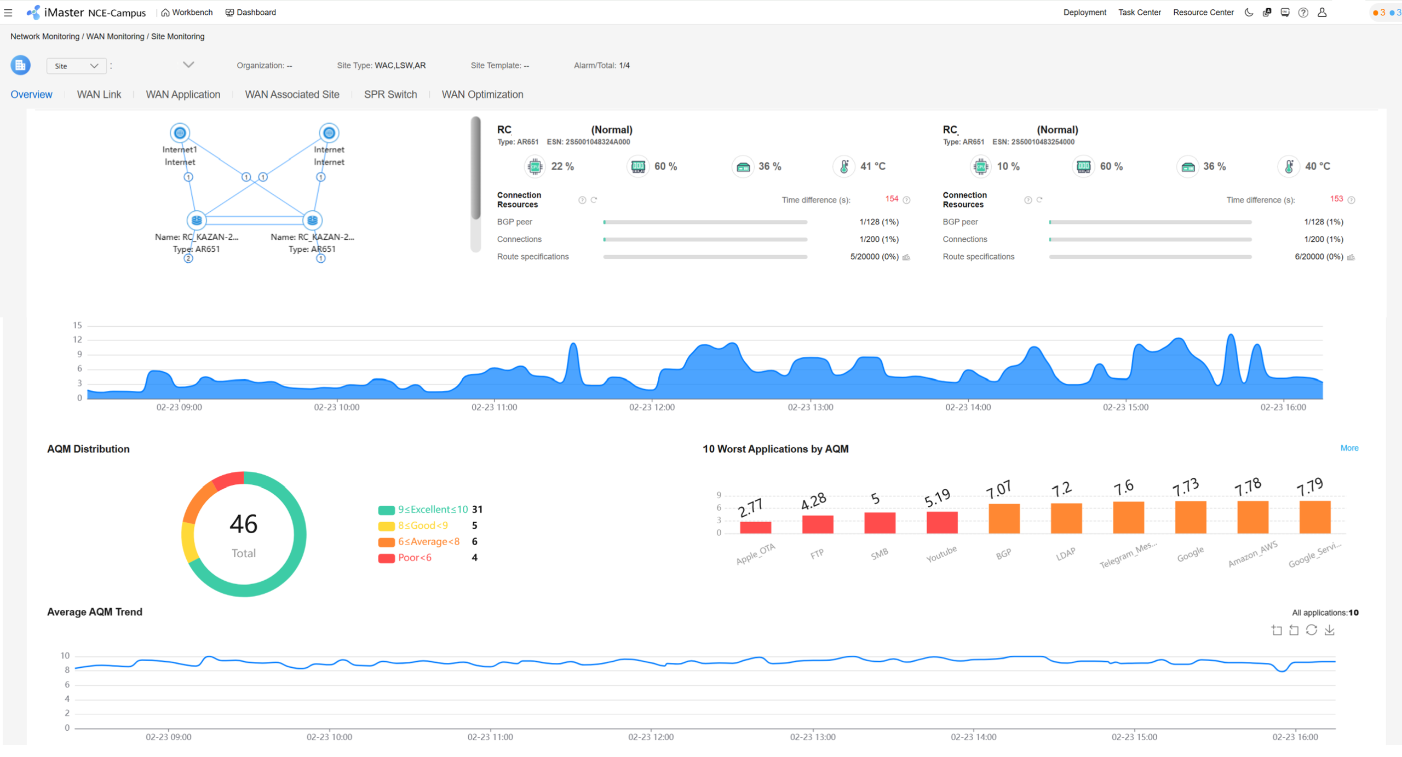Open Resource Center menu
Screen dimensions: 1402x757
pyautogui.click(x=1203, y=13)
